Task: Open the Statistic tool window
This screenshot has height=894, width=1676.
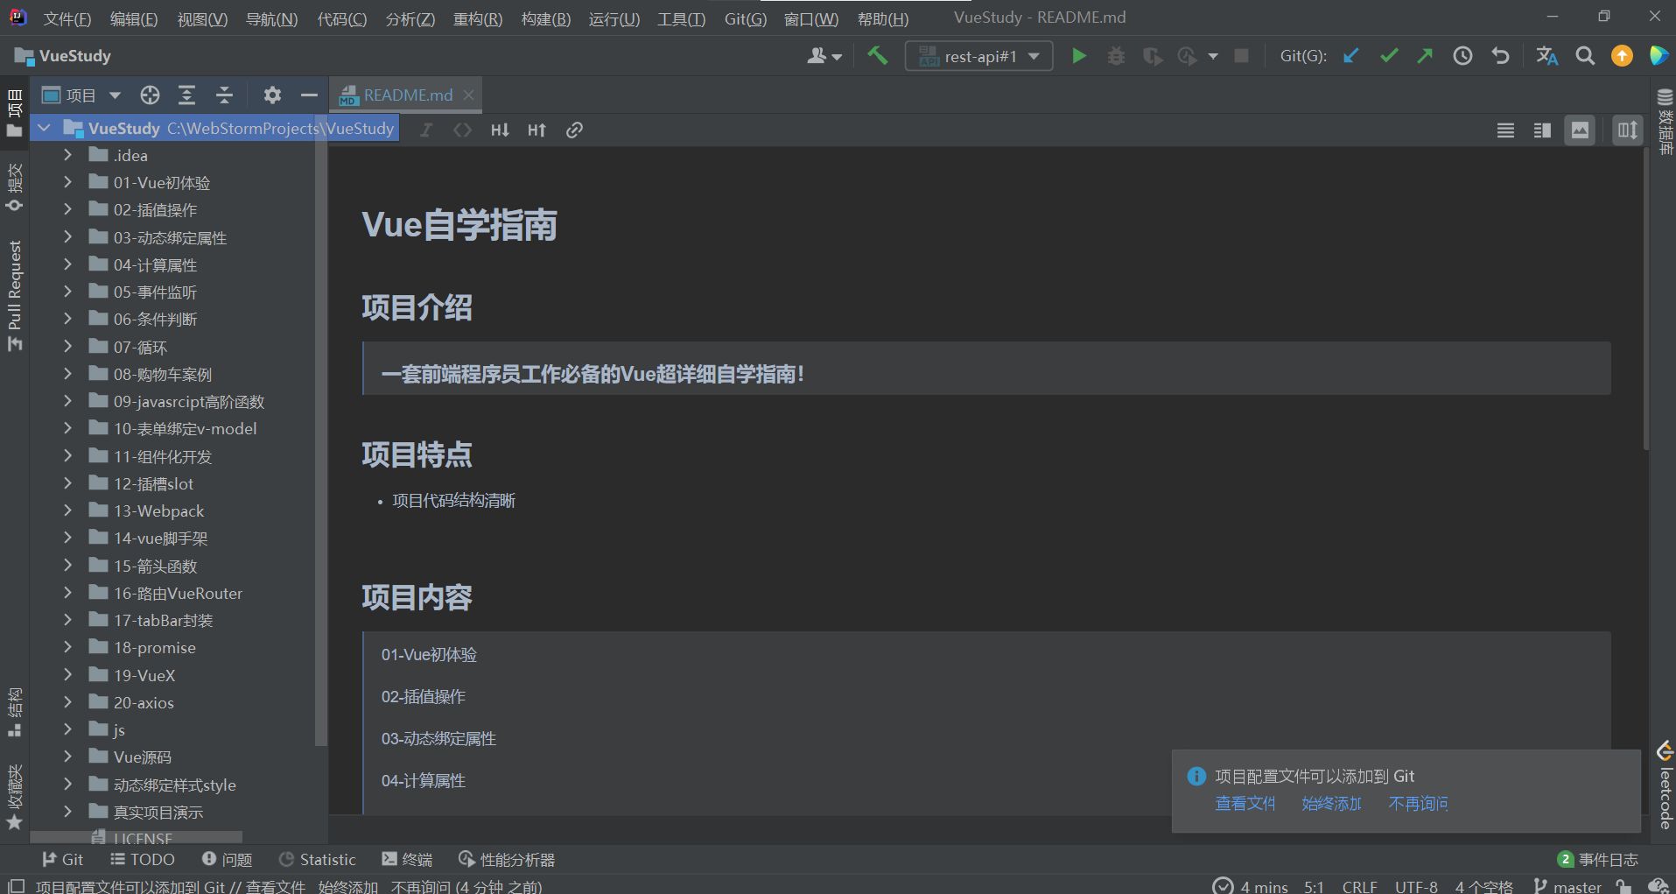Action: point(318,860)
